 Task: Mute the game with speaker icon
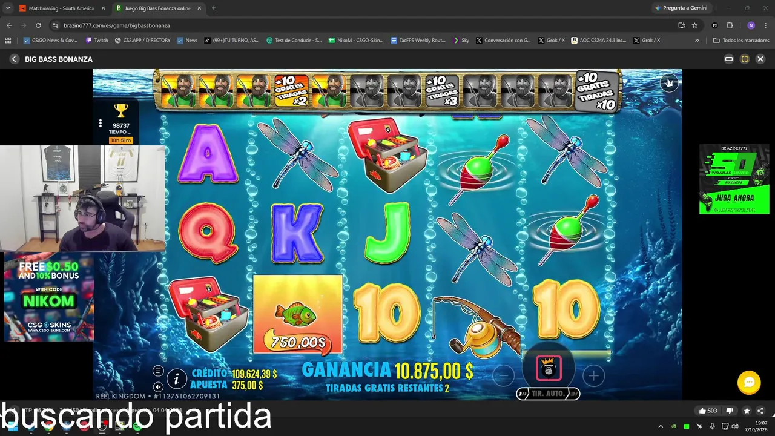pos(158,386)
